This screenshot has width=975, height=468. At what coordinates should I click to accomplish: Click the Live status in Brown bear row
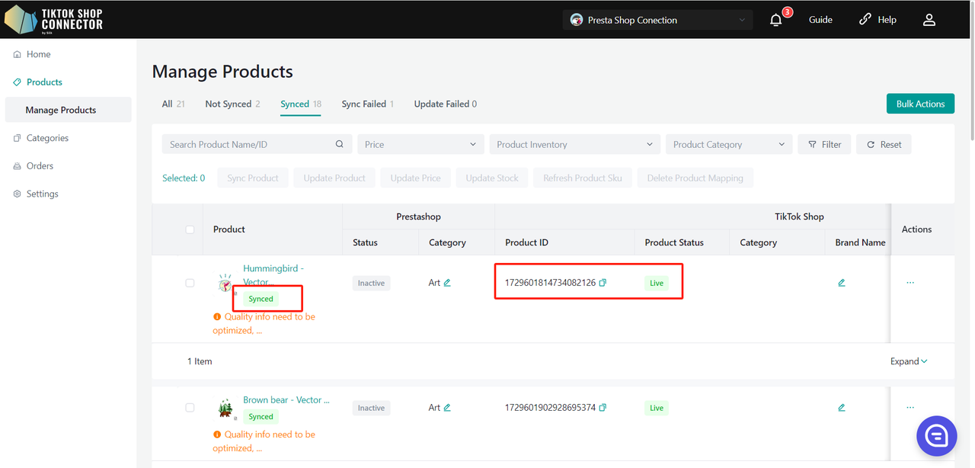coord(657,408)
